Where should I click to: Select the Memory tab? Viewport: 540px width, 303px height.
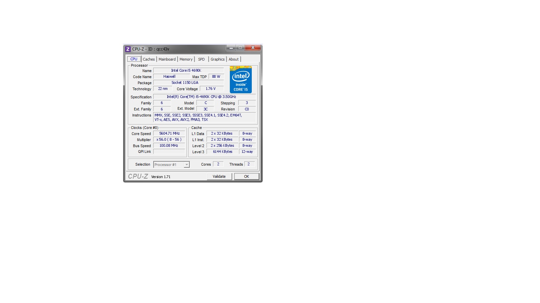coord(186,59)
